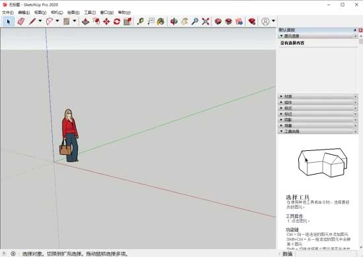This screenshot has width=363, height=257.
Task: Open the 视图 menu
Action: click(40, 13)
